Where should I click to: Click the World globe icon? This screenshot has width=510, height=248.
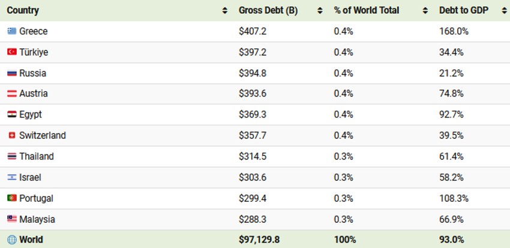(x=11, y=240)
